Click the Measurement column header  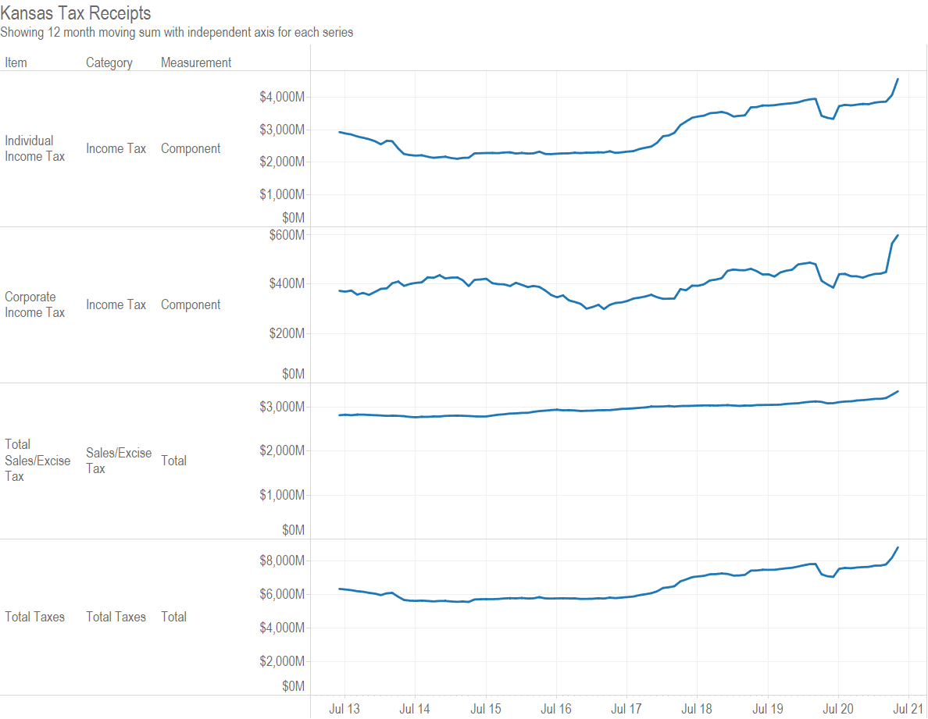[x=195, y=62]
